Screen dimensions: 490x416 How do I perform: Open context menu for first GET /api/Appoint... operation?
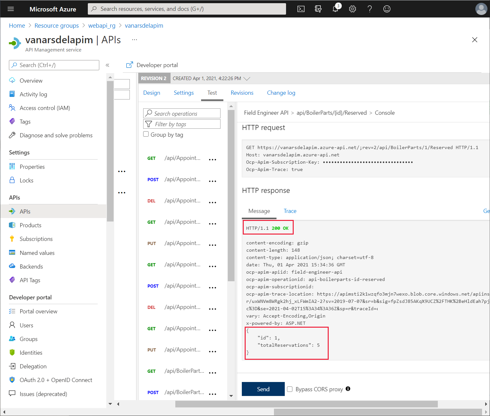click(213, 160)
